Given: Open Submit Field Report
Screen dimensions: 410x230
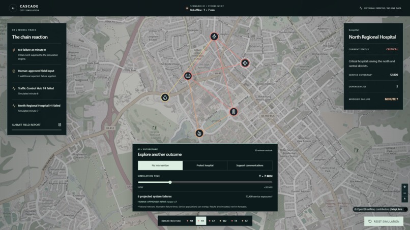Looking at the screenshot, I should 37,125.
